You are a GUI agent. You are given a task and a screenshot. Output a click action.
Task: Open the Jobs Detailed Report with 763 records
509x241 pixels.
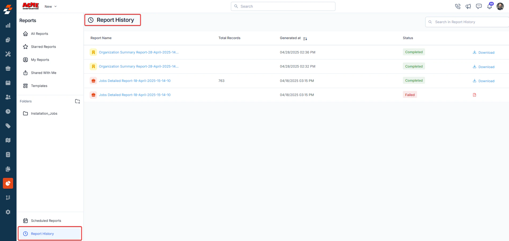(135, 81)
